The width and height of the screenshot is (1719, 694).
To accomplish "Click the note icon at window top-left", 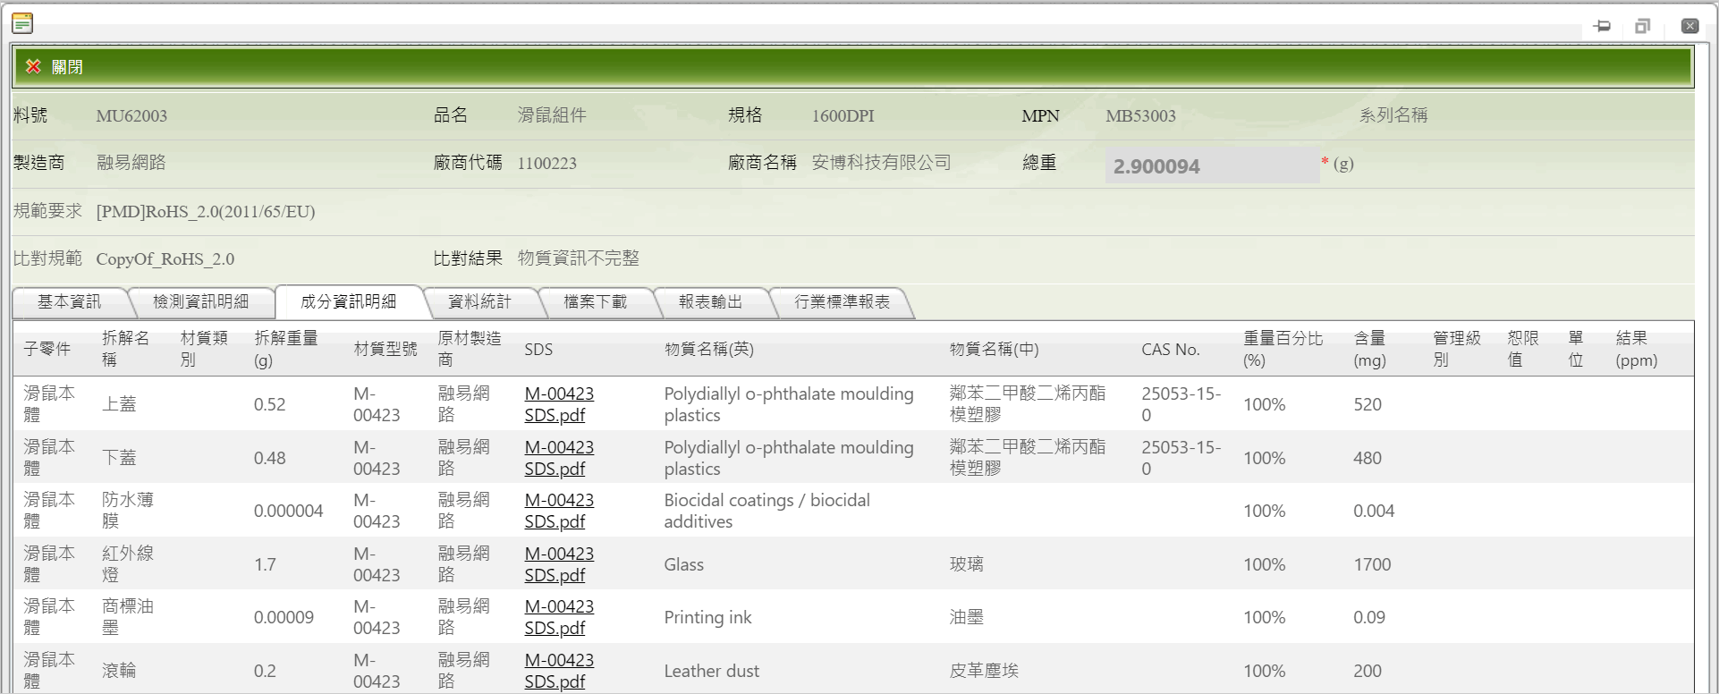I will pyautogui.click(x=22, y=23).
